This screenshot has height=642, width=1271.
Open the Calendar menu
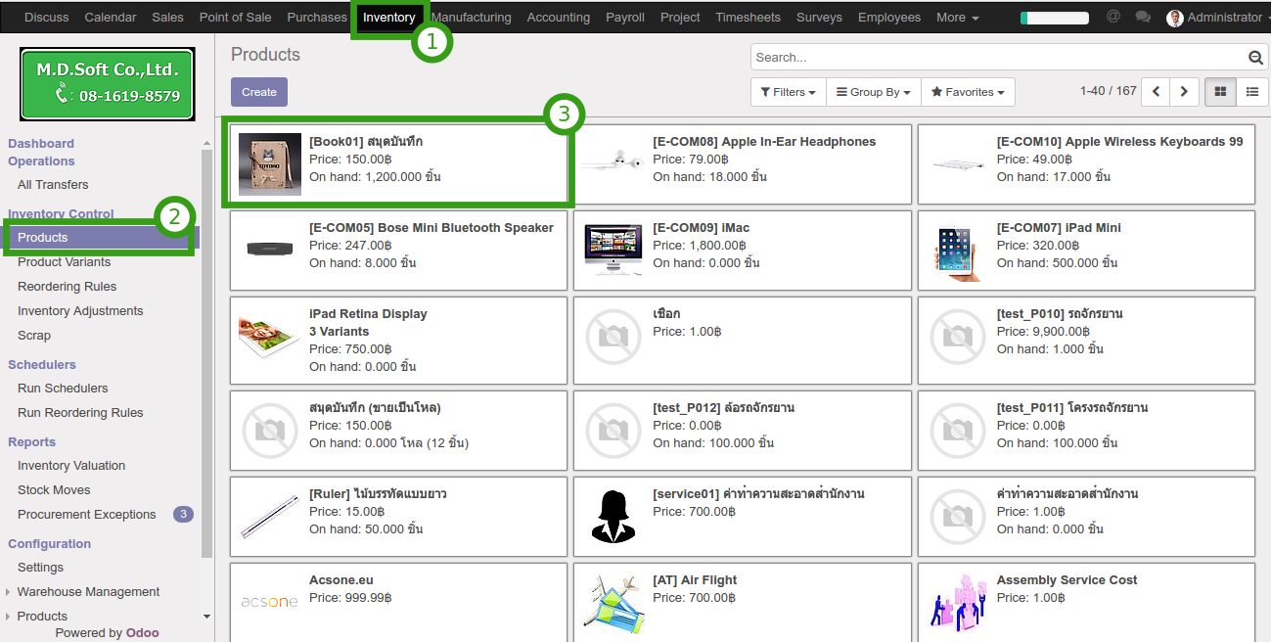(x=111, y=18)
